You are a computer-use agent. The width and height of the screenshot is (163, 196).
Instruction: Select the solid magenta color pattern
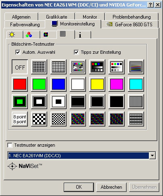click(x=117, y=84)
